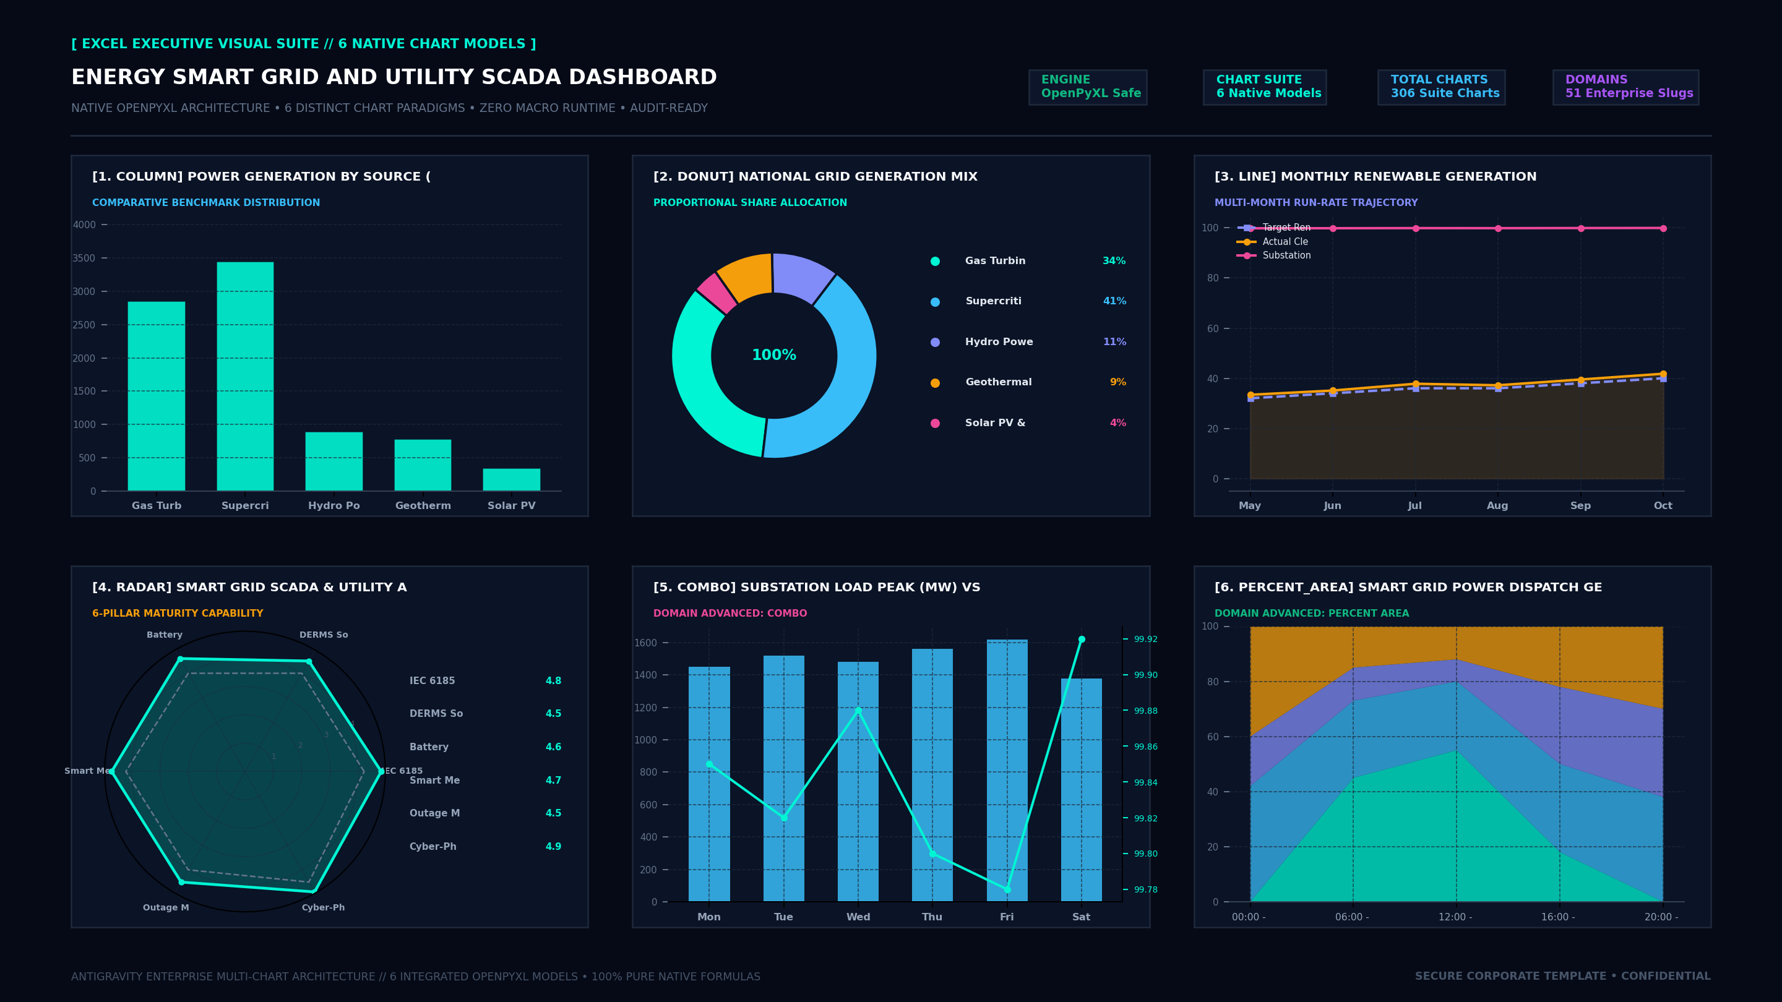Select the Mon bar in combo chart
Screen dimensions: 1782x1002
pyautogui.click(x=709, y=784)
